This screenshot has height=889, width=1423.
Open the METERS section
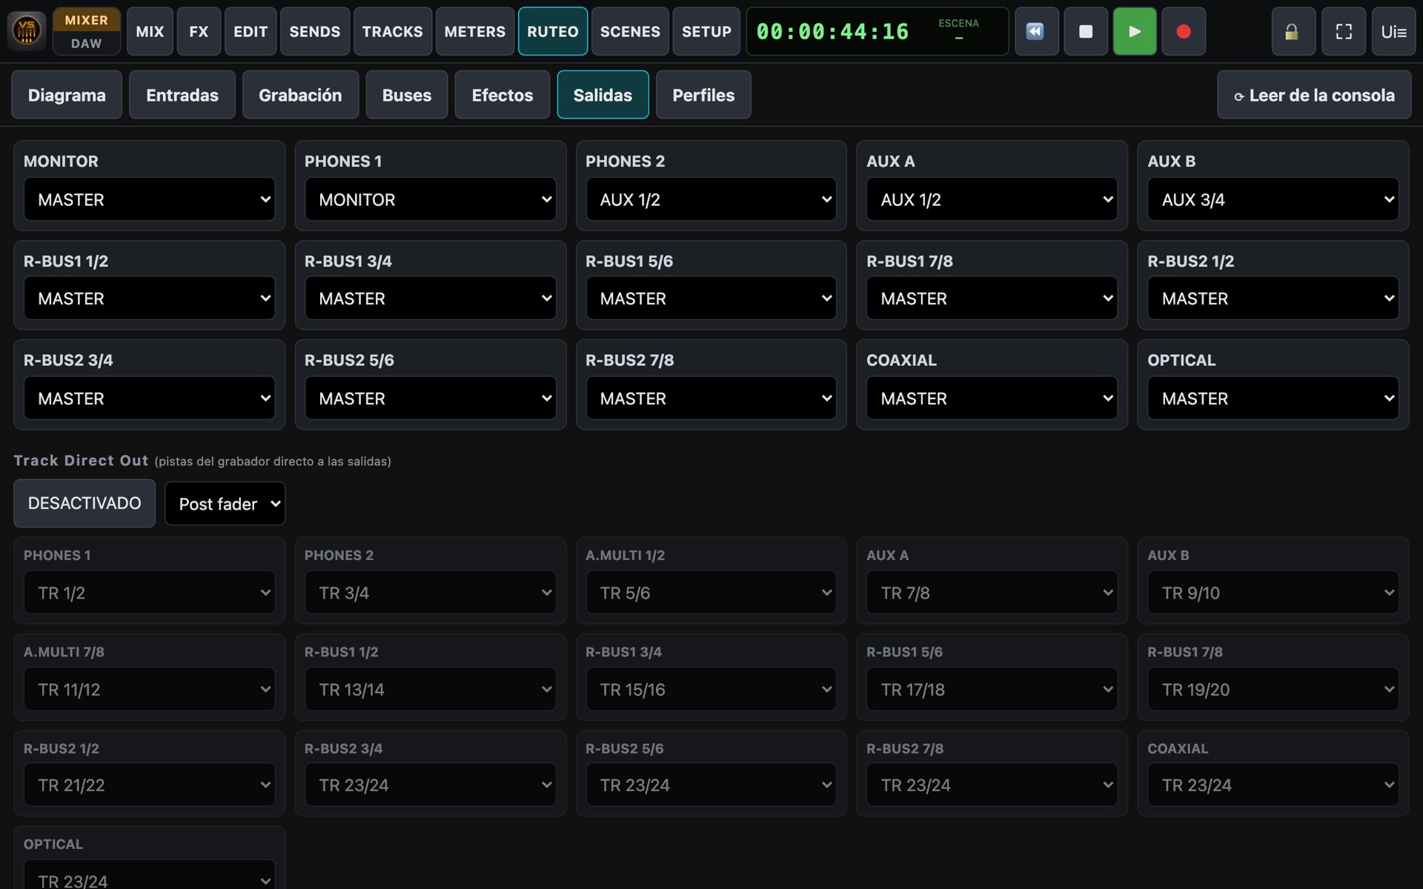click(474, 31)
